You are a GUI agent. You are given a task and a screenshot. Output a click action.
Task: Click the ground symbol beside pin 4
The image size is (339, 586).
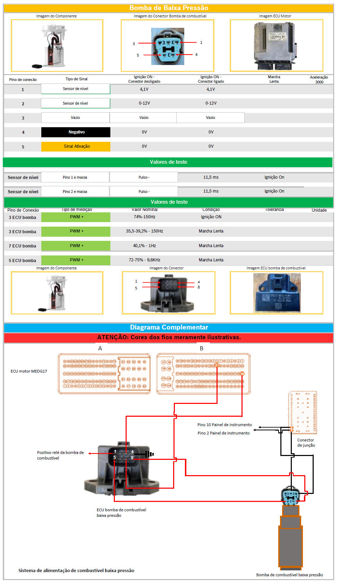(149, 454)
